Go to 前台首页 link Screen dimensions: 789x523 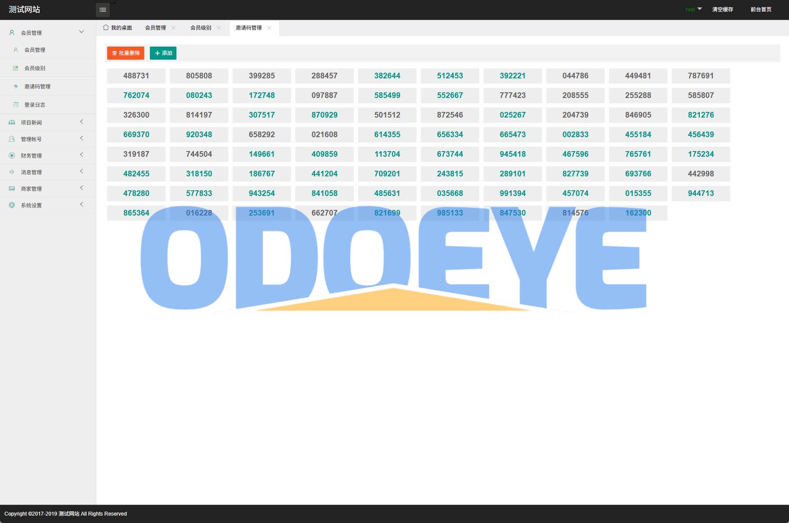(x=761, y=10)
